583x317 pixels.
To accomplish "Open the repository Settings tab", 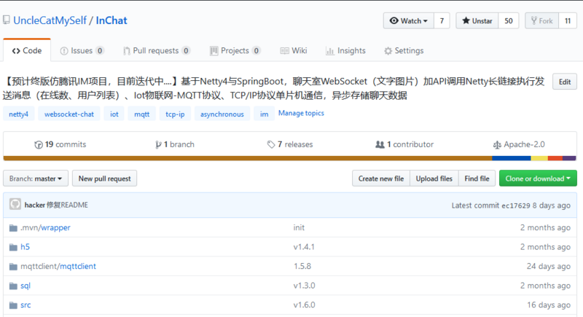I will click(404, 50).
